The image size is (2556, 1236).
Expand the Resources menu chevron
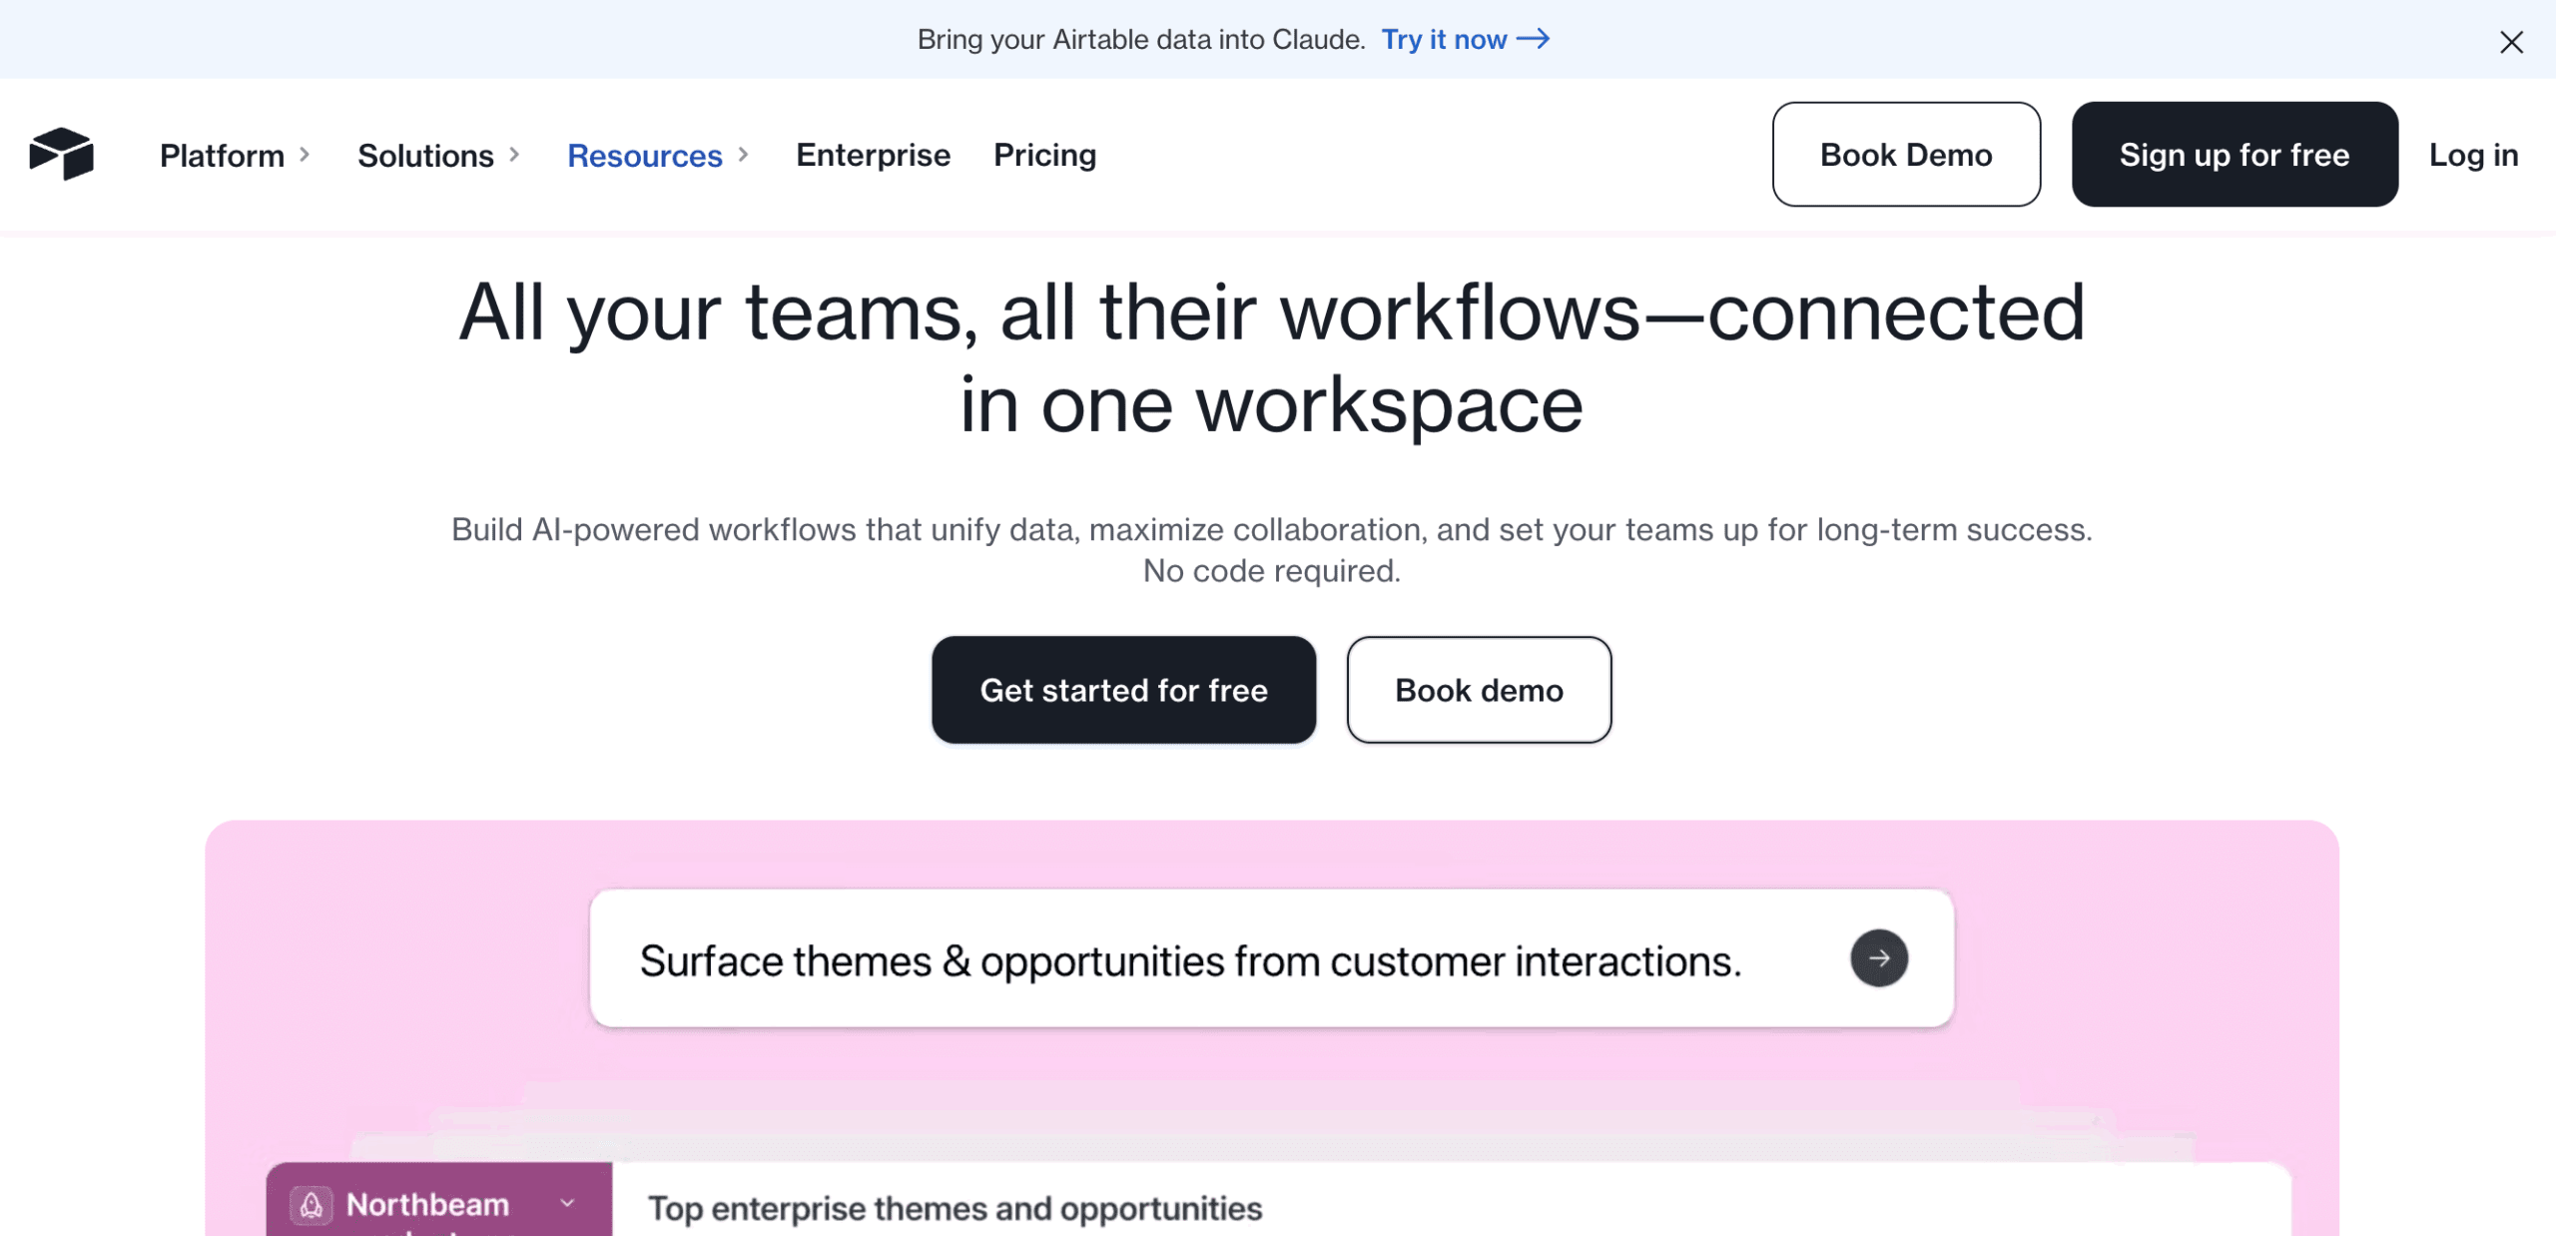coord(743,155)
